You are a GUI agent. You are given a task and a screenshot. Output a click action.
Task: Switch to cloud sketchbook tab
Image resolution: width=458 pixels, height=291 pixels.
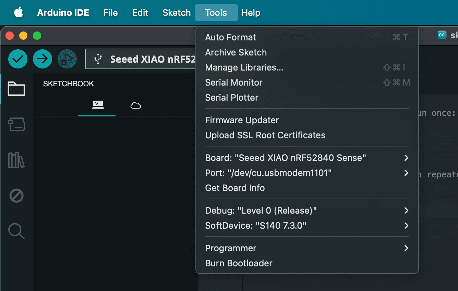pyautogui.click(x=136, y=105)
